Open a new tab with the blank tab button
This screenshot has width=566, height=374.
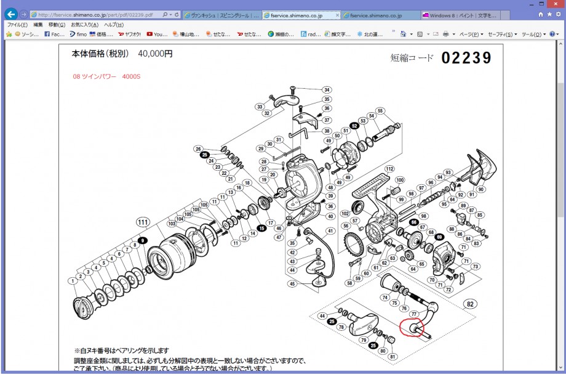(x=504, y=15)
